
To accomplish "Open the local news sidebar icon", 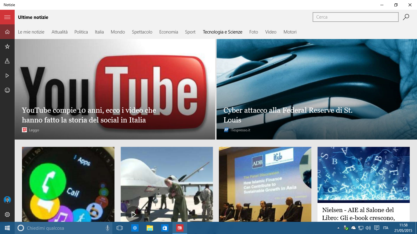I will 7,61.
